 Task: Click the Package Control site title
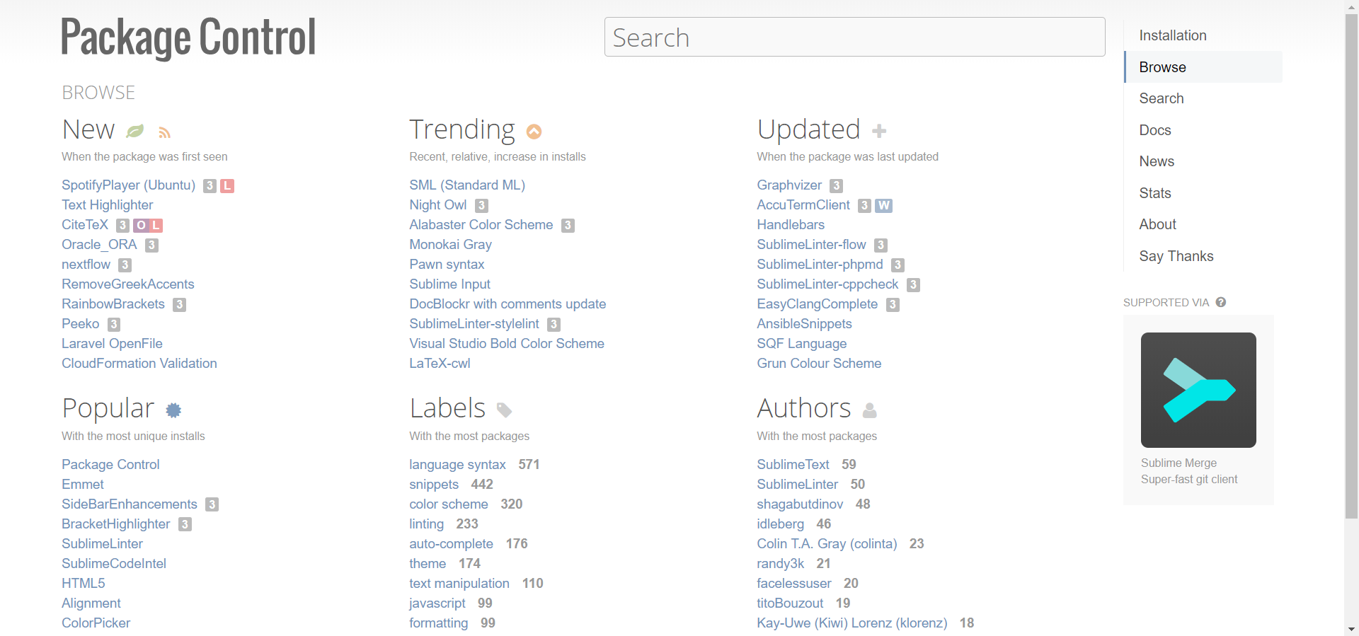pos(188,38)
